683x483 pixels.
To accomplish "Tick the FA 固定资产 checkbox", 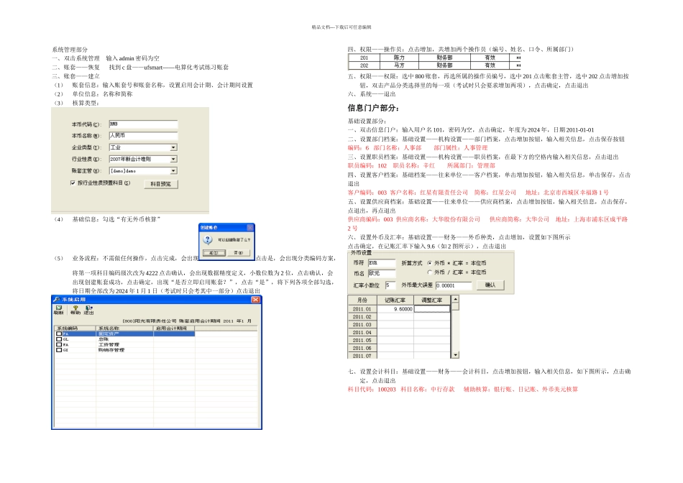I will [x=59, y=333].
